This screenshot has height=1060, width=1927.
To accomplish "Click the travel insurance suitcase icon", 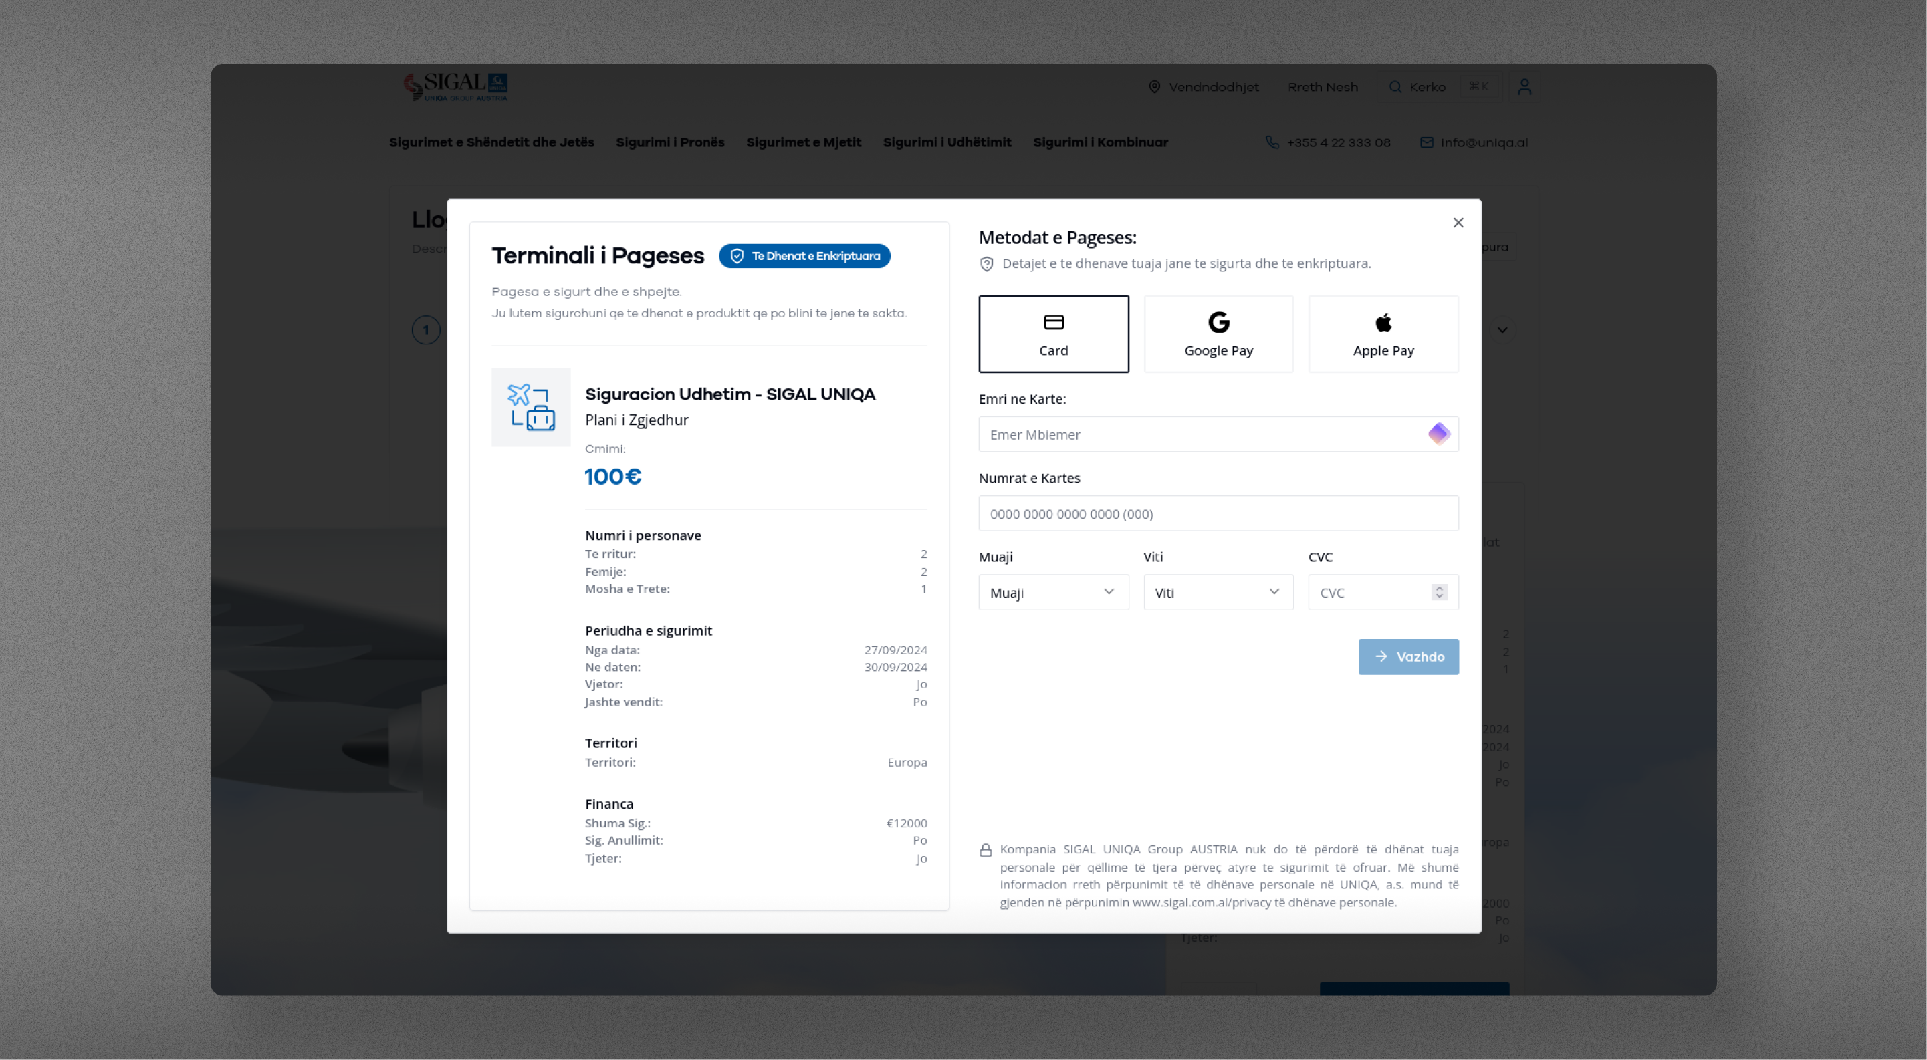I will point(530,407).
